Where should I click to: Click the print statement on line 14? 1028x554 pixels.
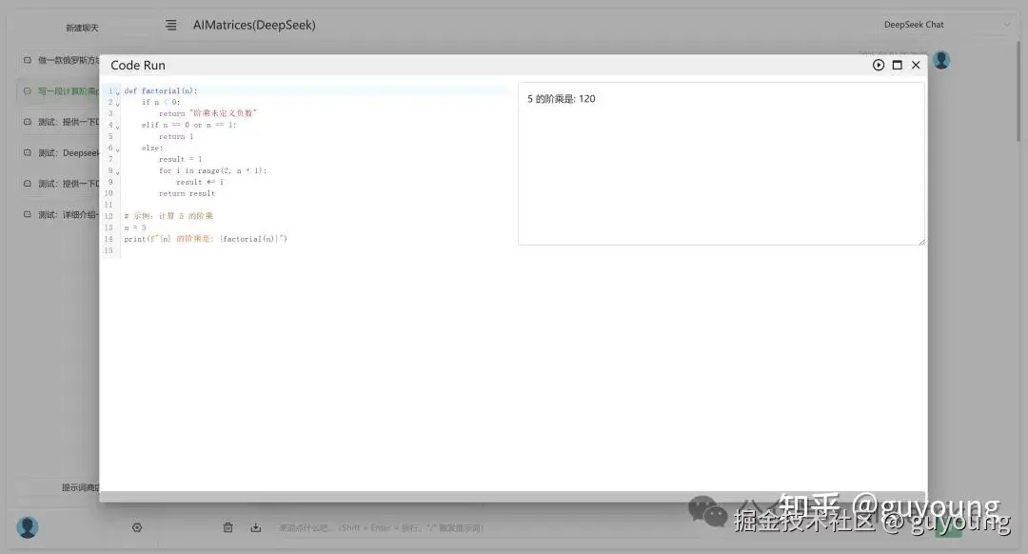tap(206, 239)
